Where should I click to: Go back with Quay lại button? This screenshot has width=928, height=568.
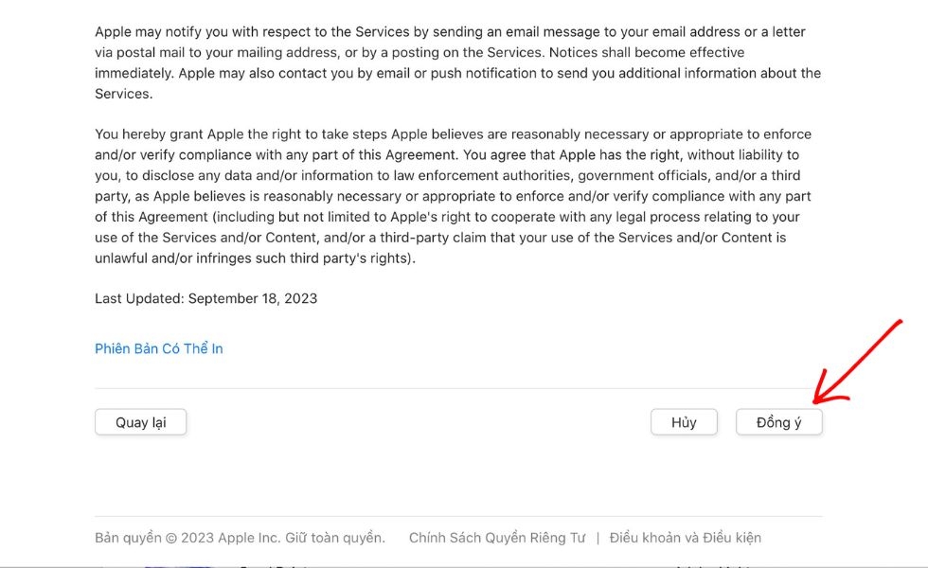point(140,422)
